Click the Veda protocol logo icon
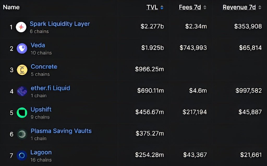Screen dimensions: 267x166 click(x=22, y=48)
